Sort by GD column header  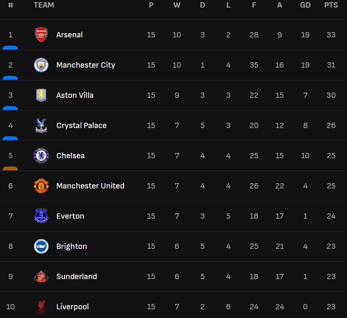[x=305, y=5]
